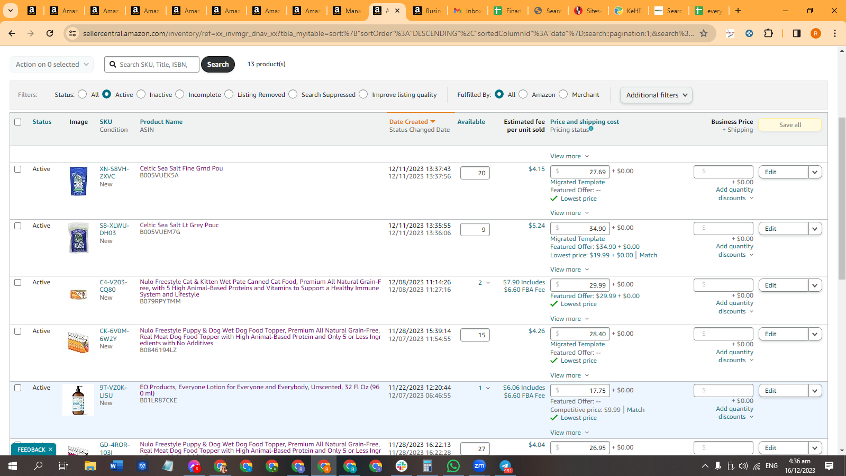Open Edit dropdown arrow for SKU S8-XLWU-DH03
846x476 pixels.
coord(815,229)
